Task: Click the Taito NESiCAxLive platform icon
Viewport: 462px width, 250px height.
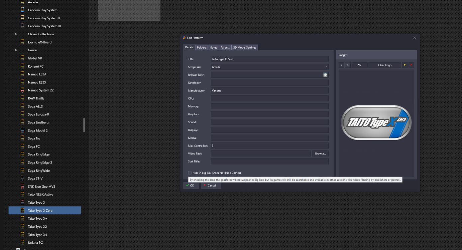Action: (22, 194)
